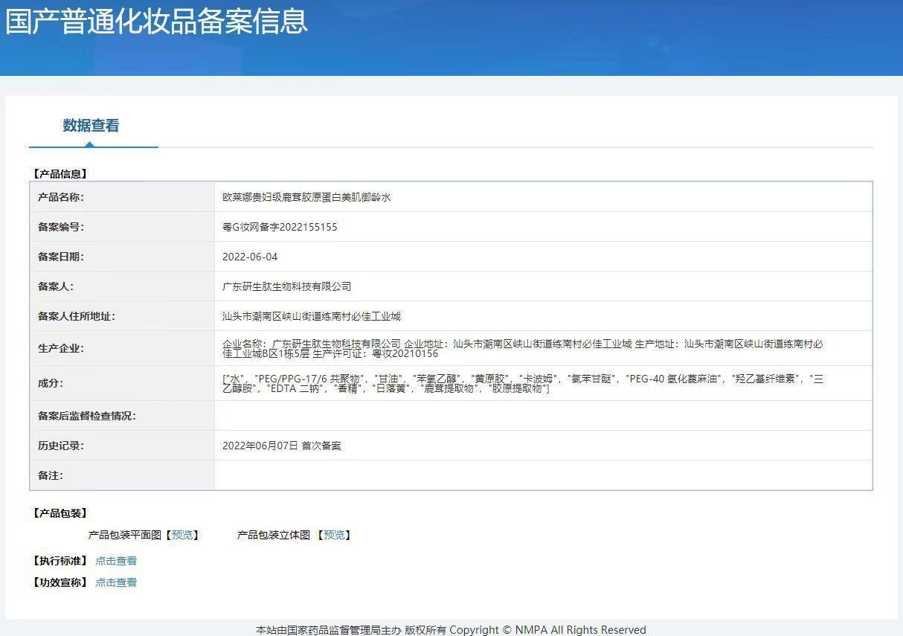Image resolution: width=903 pixels, height=636 pixels.
Task: Click the NMPA copyright footer text
Action: (452, 629)
